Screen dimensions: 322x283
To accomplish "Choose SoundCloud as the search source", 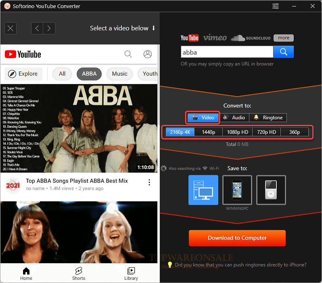I will coord(250,38).
